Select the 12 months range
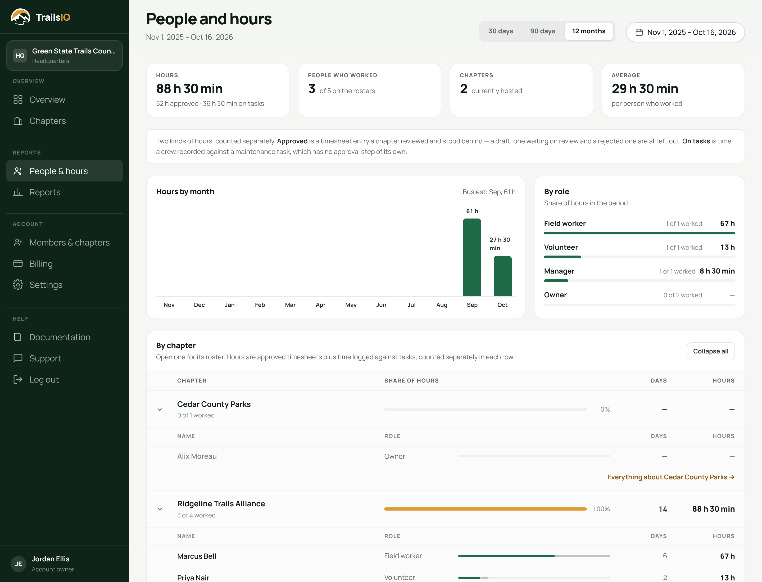 (589, 31)
